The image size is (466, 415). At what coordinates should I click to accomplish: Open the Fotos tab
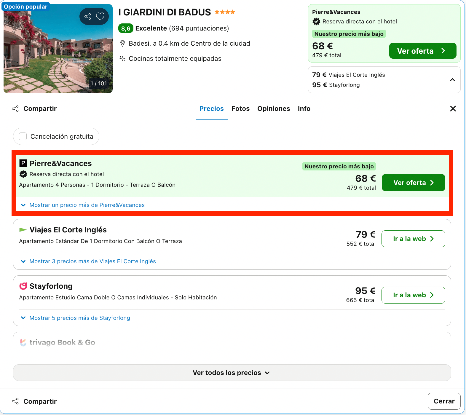coord(240,108)
